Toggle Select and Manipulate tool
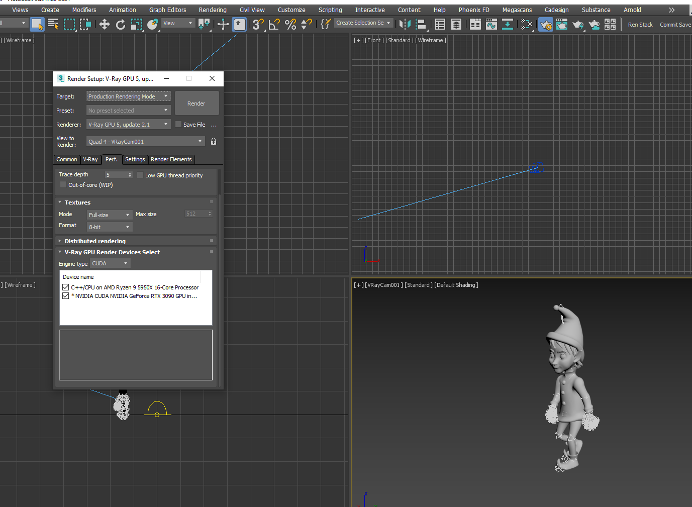The height and width of the screenshot is (507, 692). coord(223,24)
